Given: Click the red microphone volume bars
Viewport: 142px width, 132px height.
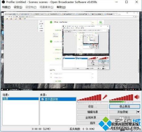Looking at the screenshot, I should pyautogui.click(x=89, y=97).
